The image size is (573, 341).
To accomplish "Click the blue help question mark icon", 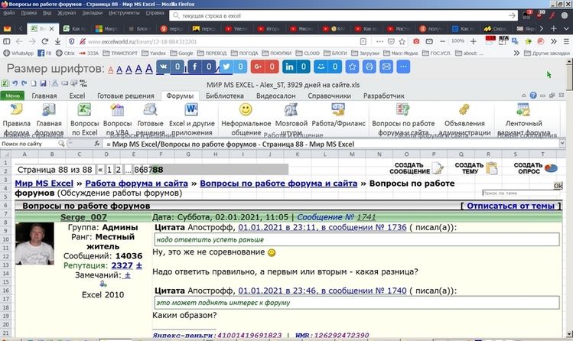I will point(533,96).
